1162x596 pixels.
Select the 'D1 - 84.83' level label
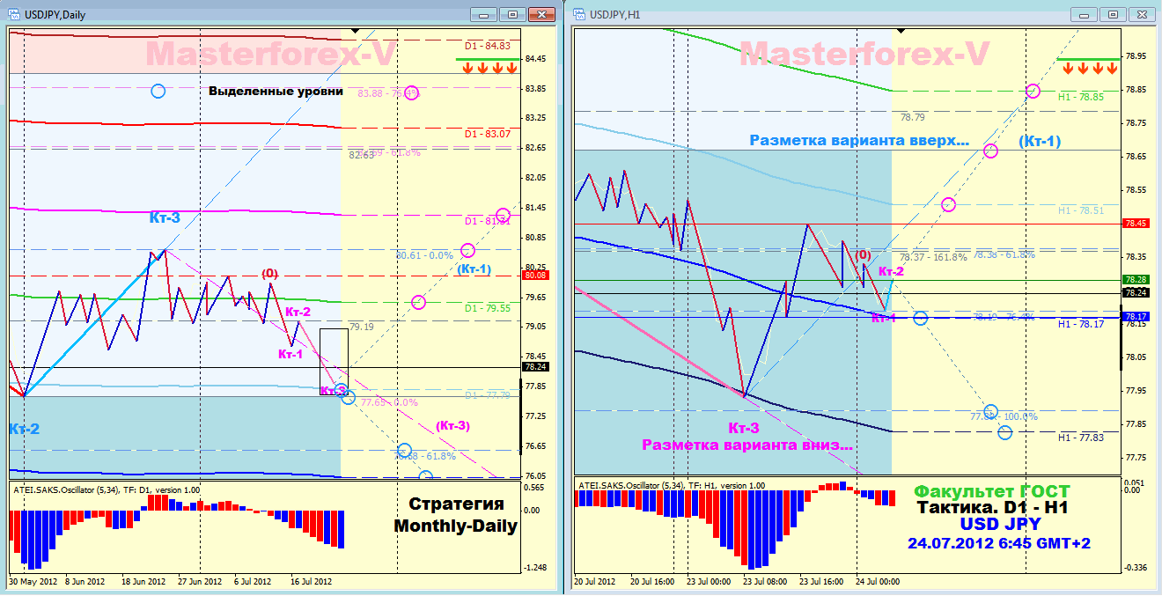(x=487, y=45)
